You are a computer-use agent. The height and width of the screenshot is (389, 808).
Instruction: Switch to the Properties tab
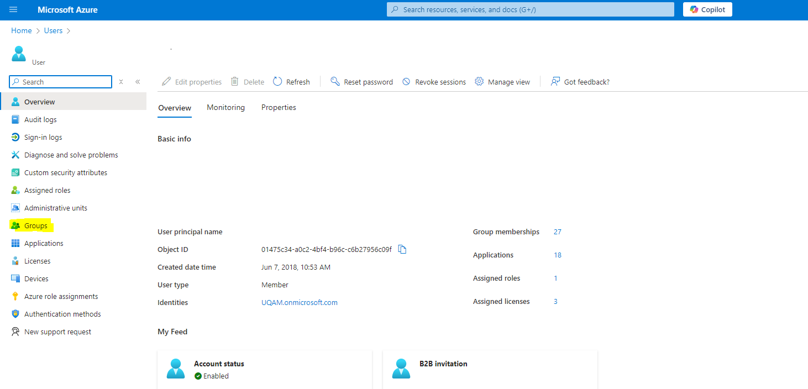pyautogui.click(x=279, y=107)
